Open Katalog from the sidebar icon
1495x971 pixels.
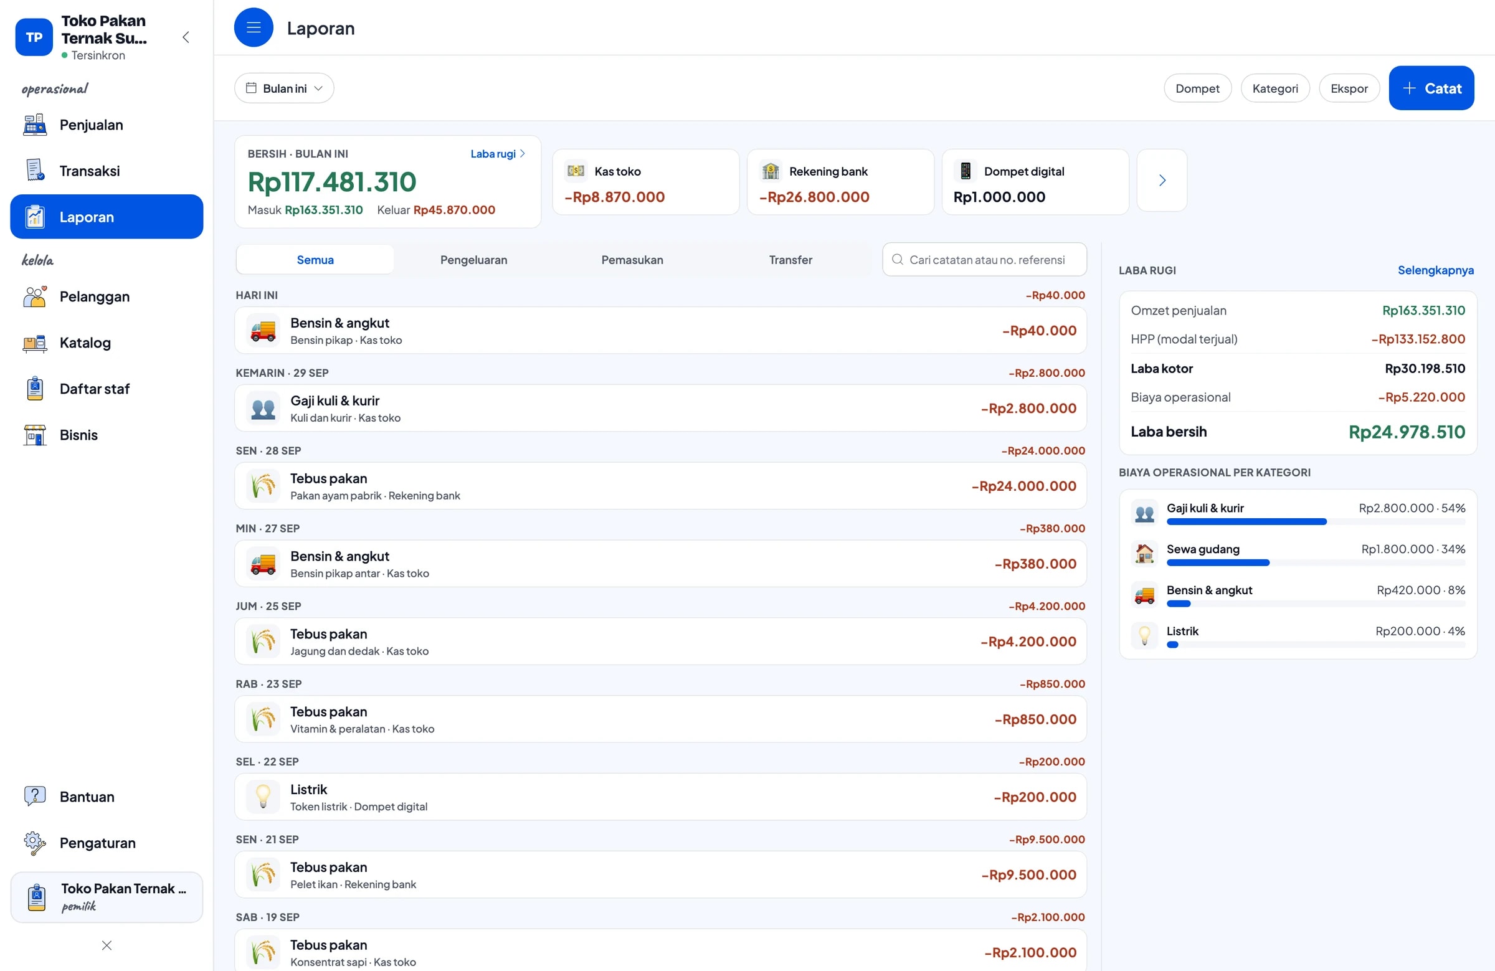click(x=34, y=343)
